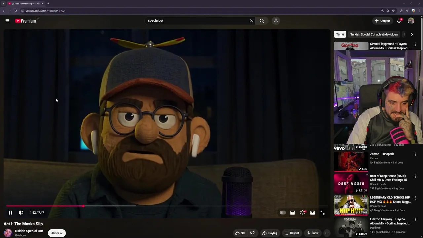The width and height of the screenshot is (423, 238).
Task: Open more actions three-dot button under the video
Action: pos(327,233)
